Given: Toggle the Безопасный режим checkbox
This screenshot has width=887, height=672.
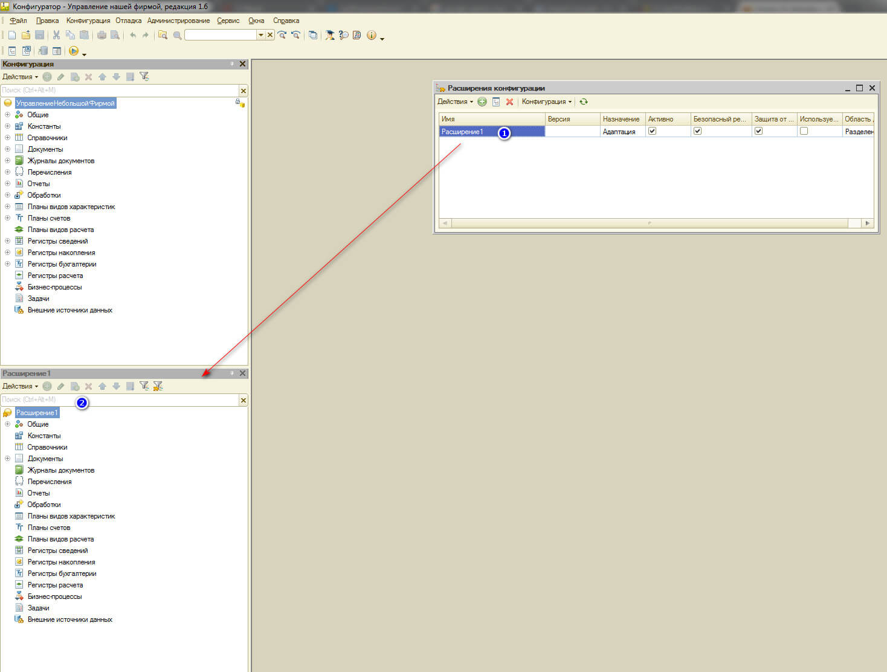Looking at the screenshot, I should (697, 131).
